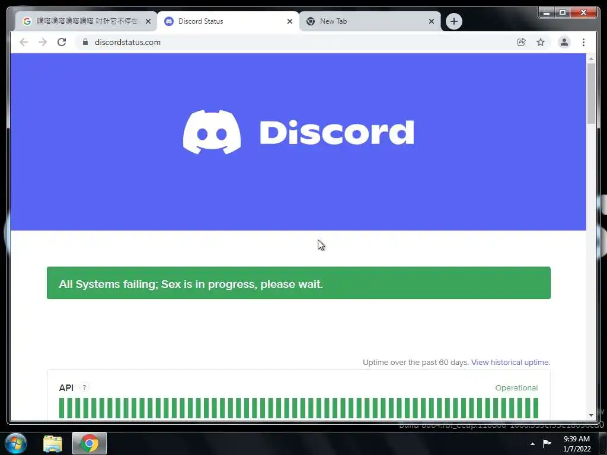Open the Windows Start menu
This screenshot has height=455, width=607.
[16, 443]
